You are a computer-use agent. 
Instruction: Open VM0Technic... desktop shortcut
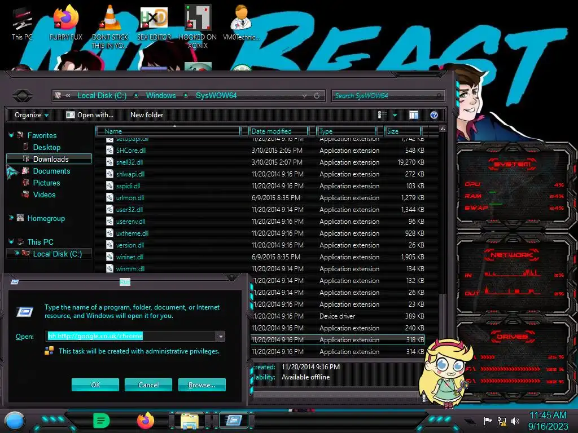point(242,24)
